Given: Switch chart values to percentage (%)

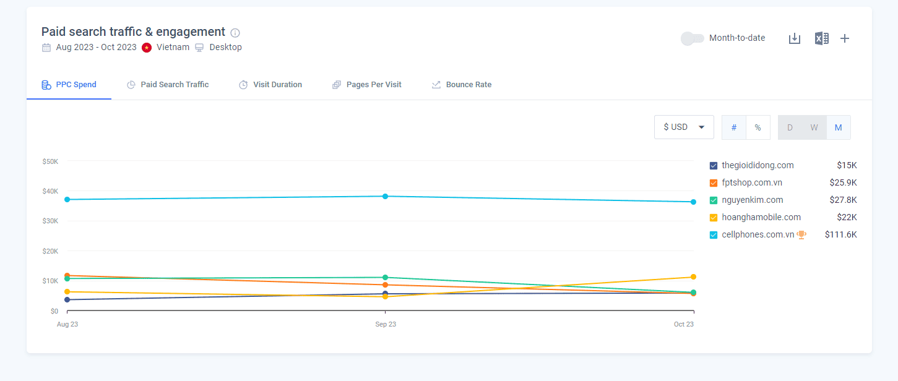Looking at the screenshot, I should click(x=758, y=127).
